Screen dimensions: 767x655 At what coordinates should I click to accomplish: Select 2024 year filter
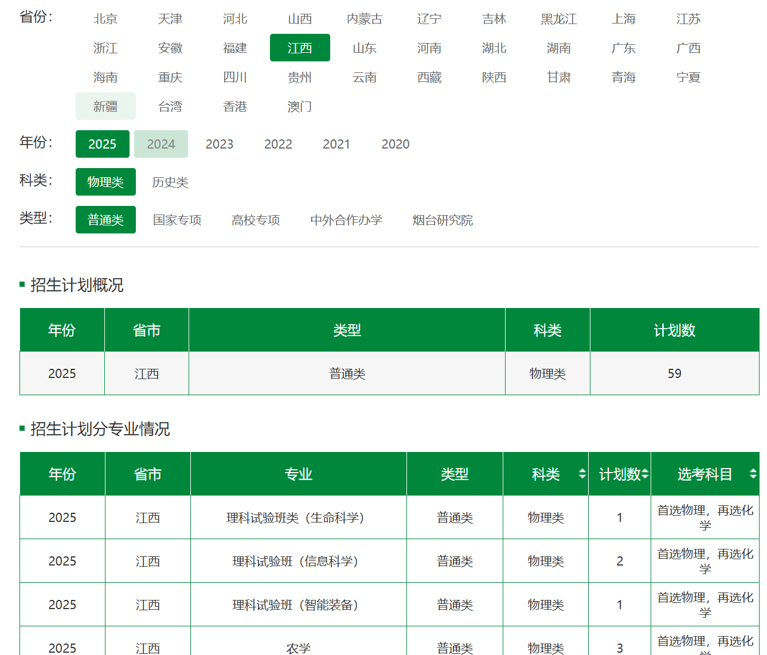point(161,144)
